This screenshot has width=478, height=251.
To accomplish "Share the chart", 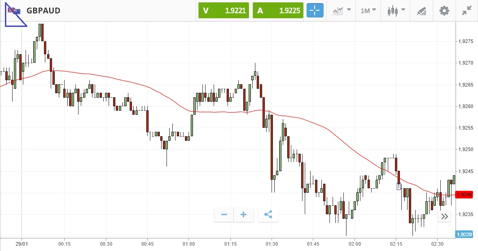I will coord(268,215).
